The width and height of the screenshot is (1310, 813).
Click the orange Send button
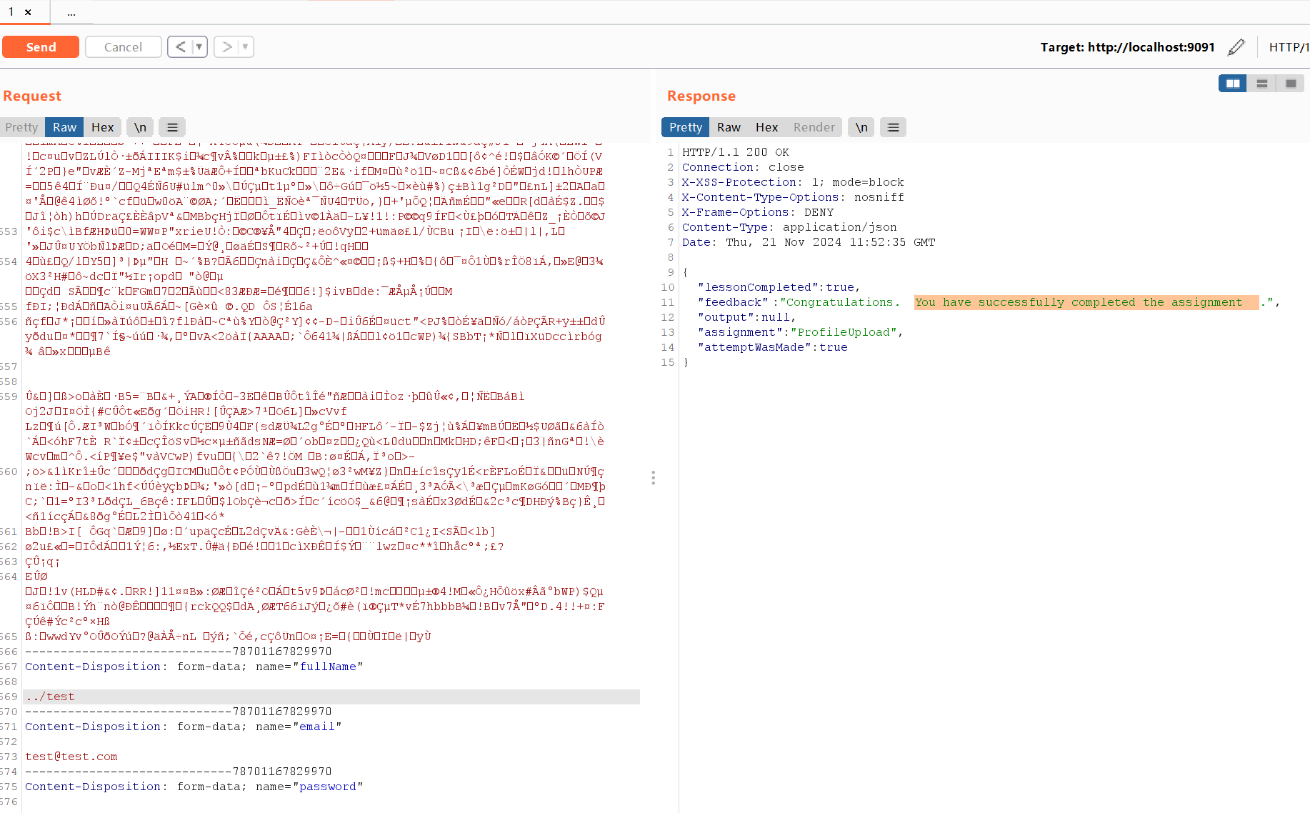click(41, 47)
